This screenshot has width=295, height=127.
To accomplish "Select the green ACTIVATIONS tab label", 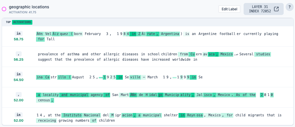I will [x=22, y=22].
